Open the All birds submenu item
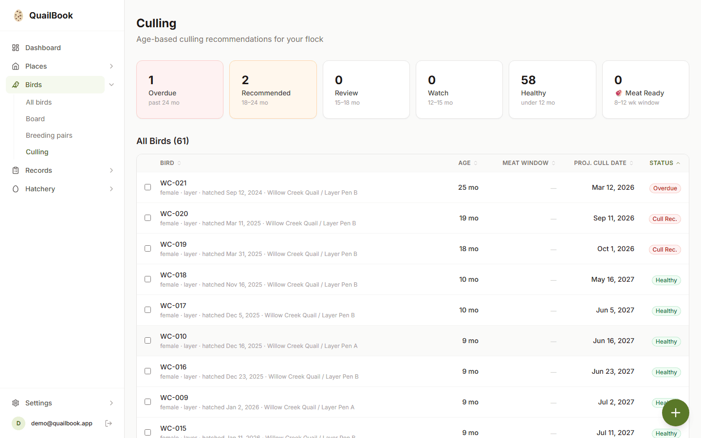701x438 pixels. point(38,102)
